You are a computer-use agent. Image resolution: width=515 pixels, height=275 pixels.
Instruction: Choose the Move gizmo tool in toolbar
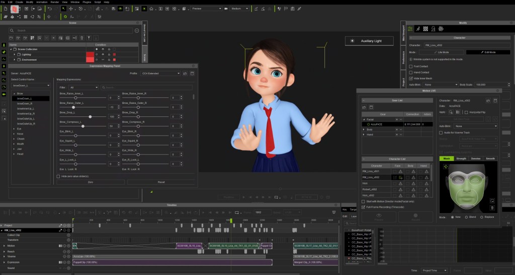(70, 9)
